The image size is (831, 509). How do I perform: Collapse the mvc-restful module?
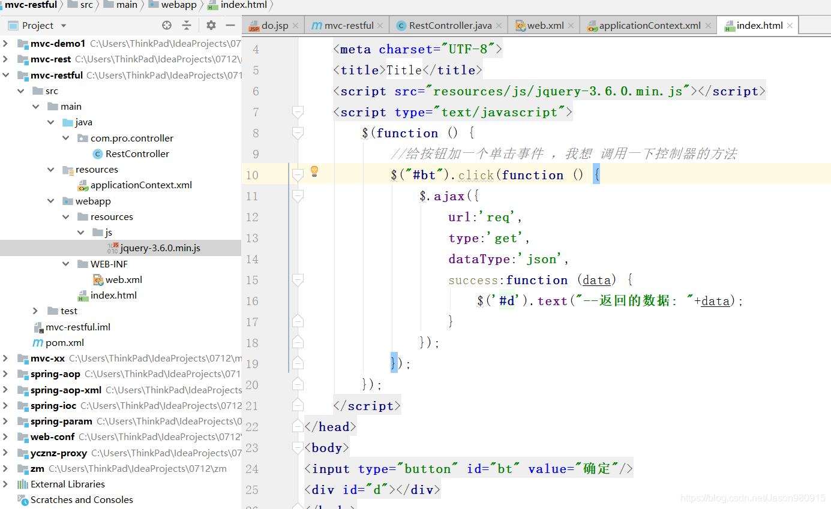click(x=5, y=75)
